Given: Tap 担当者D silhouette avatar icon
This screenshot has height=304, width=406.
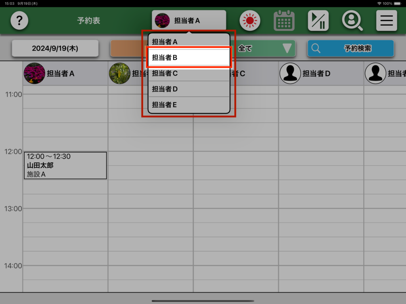Looking at the screenshot, I should pos(290,73).
